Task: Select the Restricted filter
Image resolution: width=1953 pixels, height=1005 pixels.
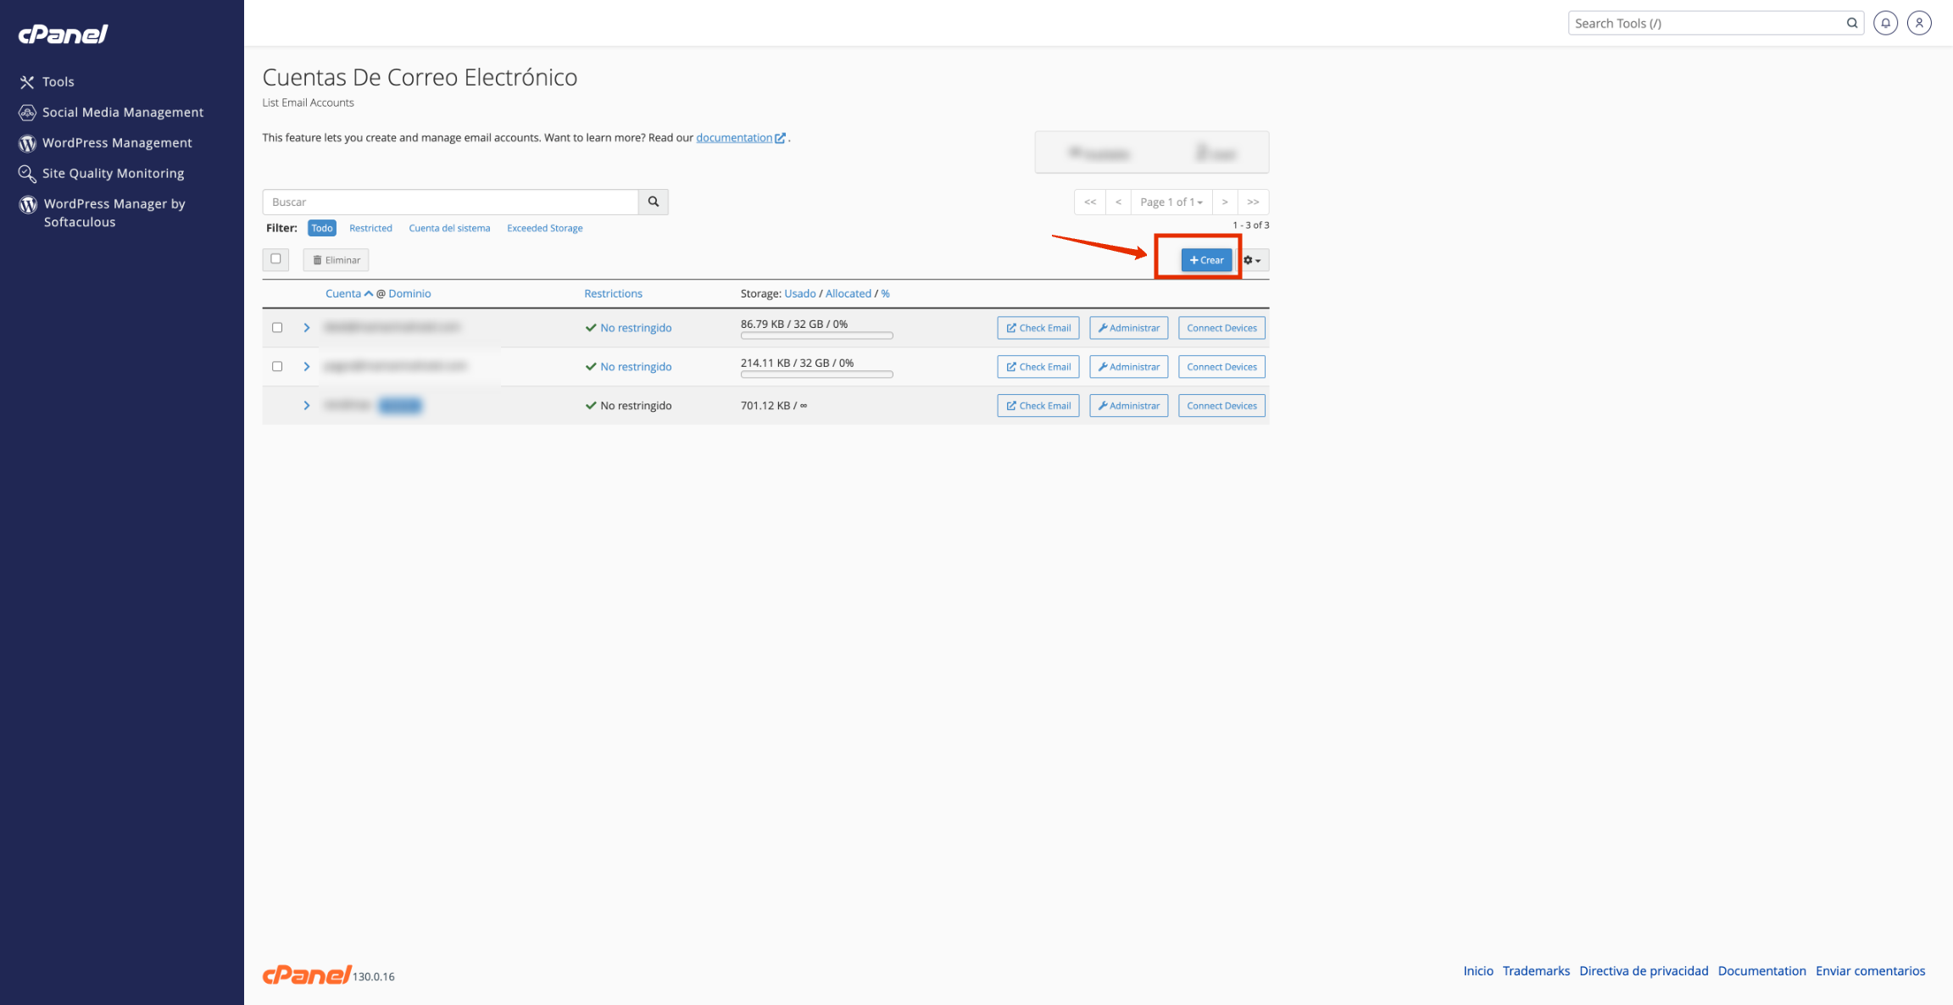Action: pos(370,228)
